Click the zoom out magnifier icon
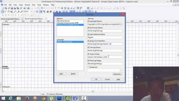Viewport: 179px width, 101px height. click(x=21, y=12)
